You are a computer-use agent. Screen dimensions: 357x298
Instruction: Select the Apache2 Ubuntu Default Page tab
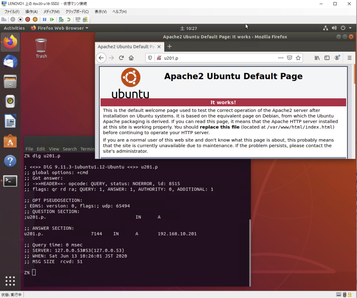tap(126, 46)
